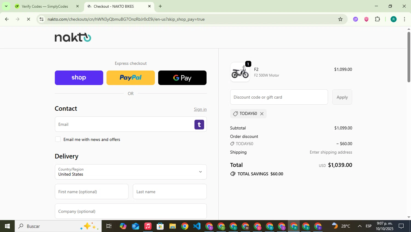Pay with Shop Pay button
411x232 pixels.
coord(79,78)
